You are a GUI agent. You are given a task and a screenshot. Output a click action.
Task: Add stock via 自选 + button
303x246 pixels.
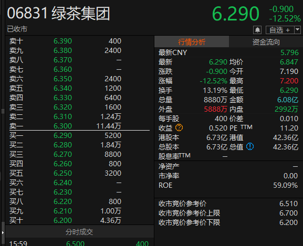pos(280,30)
